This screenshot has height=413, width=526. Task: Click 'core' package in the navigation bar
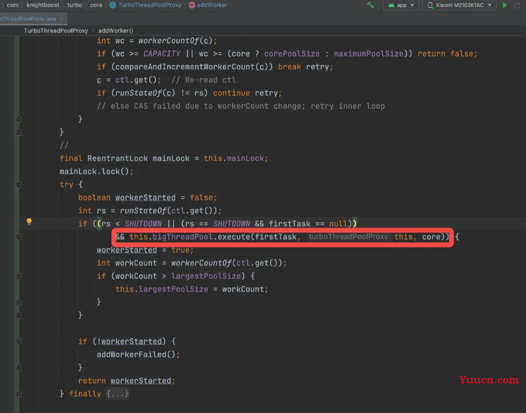click(x=96, y=5)
